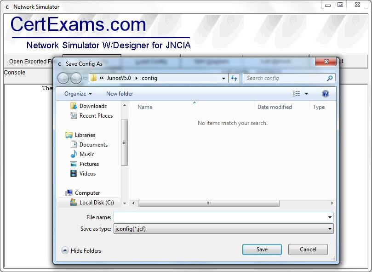Open the view options dropdown arrow
Viewport: 372px width, 272px height.
coord(307,94)
